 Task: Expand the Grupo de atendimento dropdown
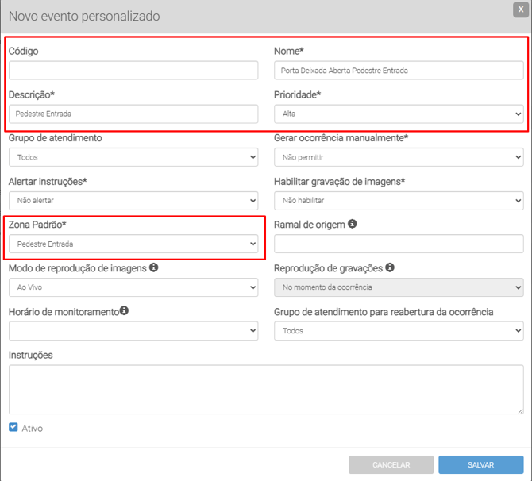(x=133, y=157)
